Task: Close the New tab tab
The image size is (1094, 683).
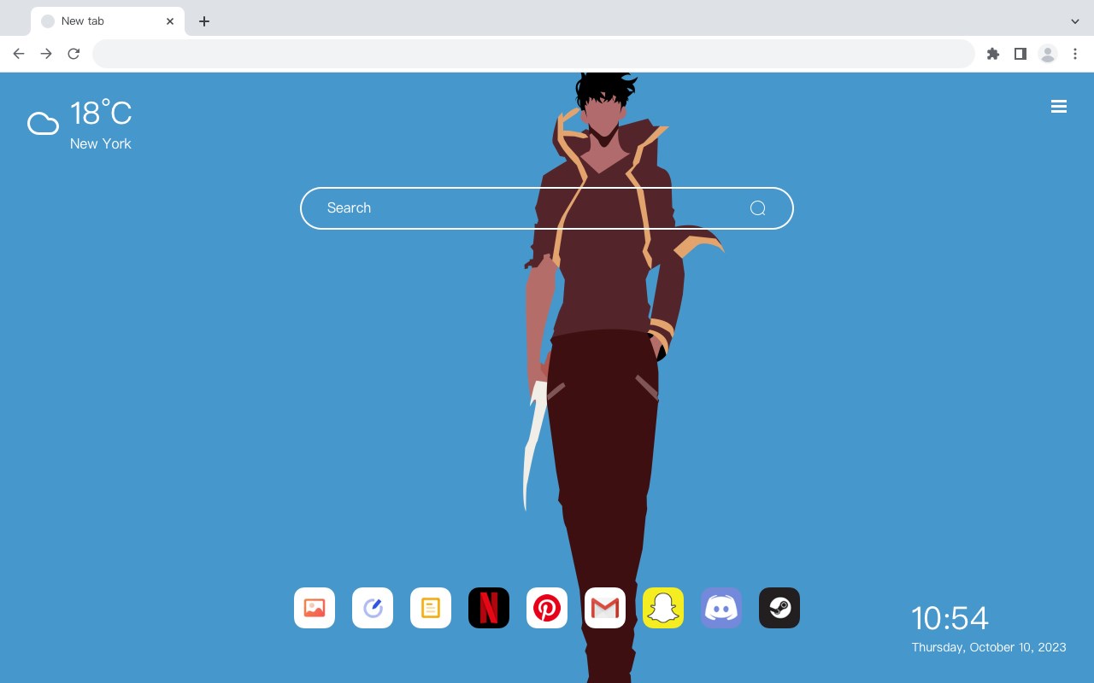Action: [x=170, y=21]
